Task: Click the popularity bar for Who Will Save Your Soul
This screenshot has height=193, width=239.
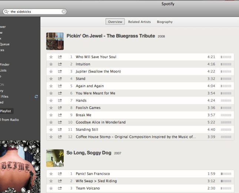Action: (x=226, y=57)
